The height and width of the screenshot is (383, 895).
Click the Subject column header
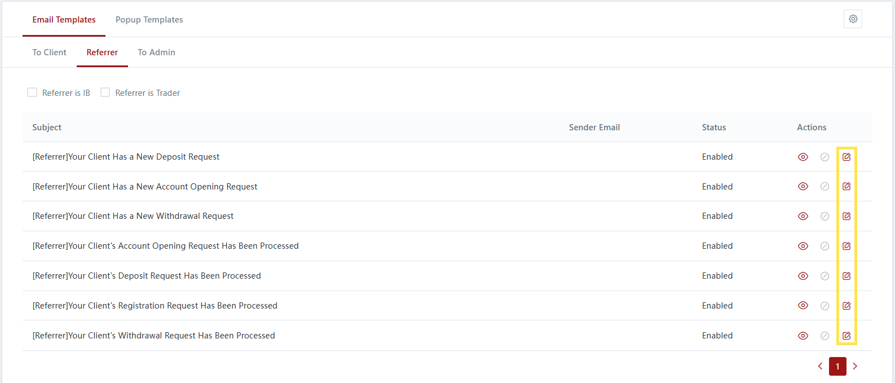pyautogui.click(x=47, y=127)
